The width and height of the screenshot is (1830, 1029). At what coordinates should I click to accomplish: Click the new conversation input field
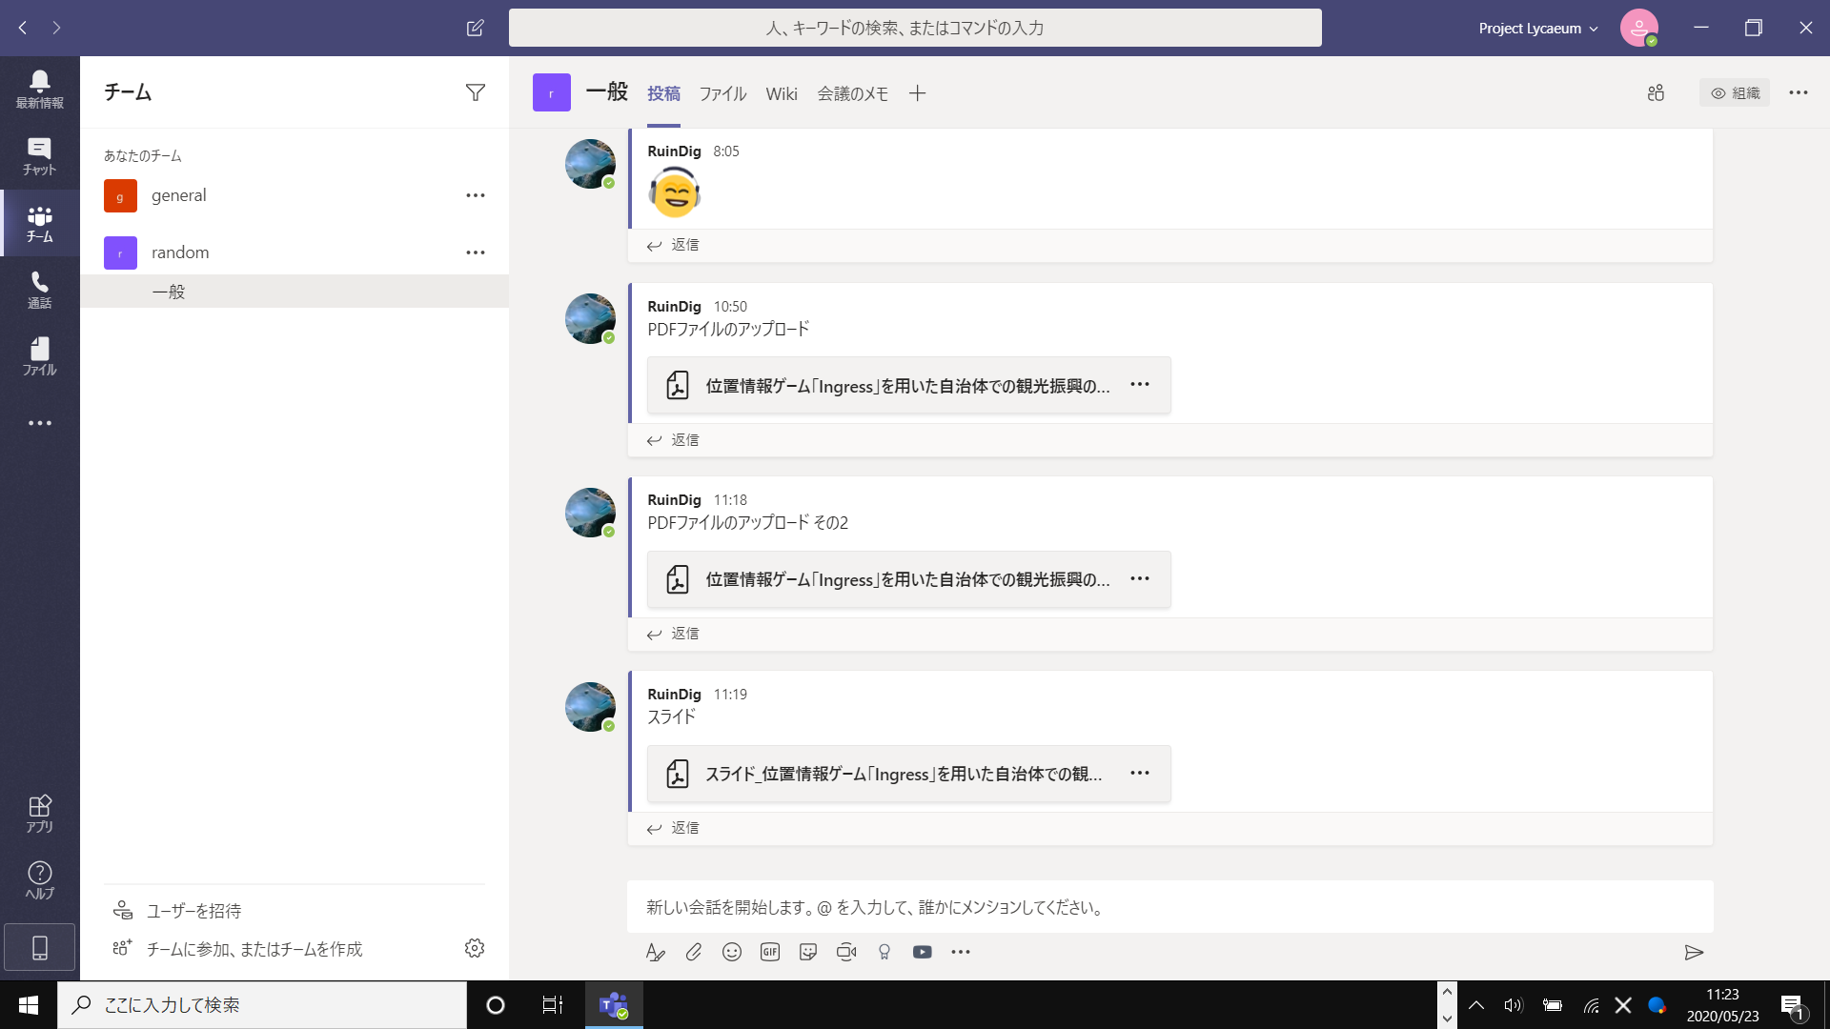click(x=1048, y=907)
